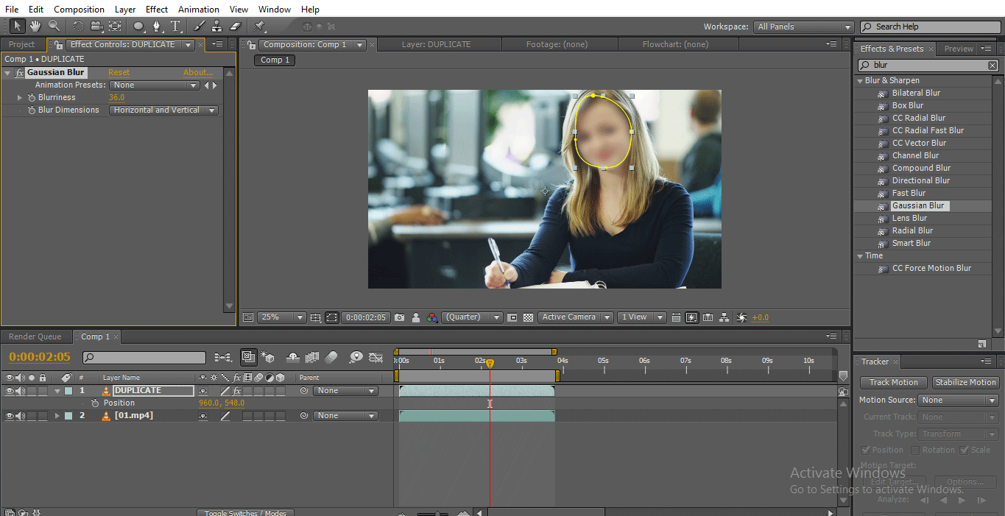
Task: Hide the DUPLICATE layer
Action: pyautogui.click(x=10, y=391)
